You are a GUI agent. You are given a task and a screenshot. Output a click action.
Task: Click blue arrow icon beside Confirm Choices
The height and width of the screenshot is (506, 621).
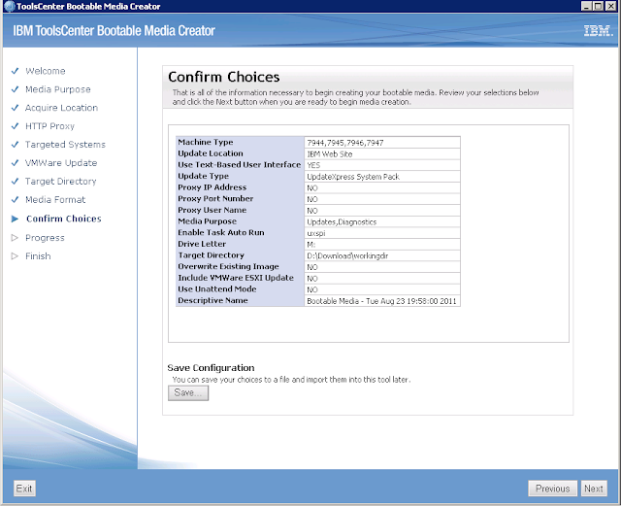click(16, 219)
